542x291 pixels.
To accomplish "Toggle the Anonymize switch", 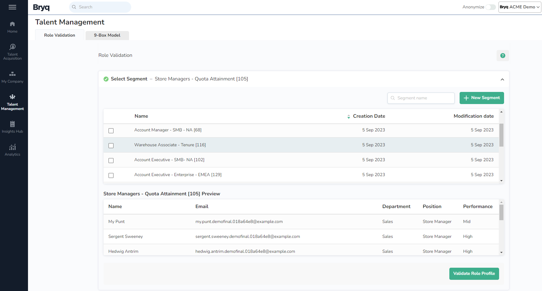I will [x=491, y=7].
